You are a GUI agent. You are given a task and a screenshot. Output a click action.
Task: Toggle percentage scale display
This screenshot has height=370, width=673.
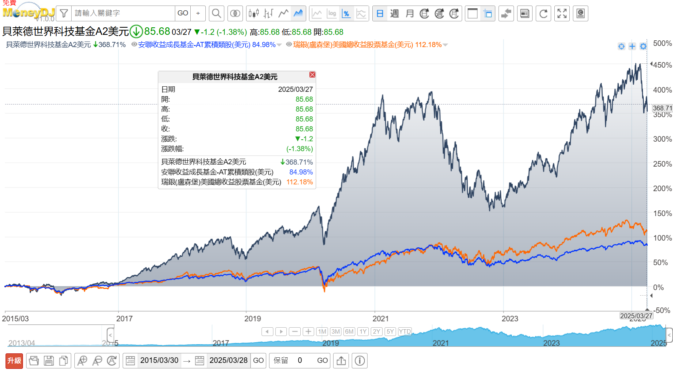(347, 13)
